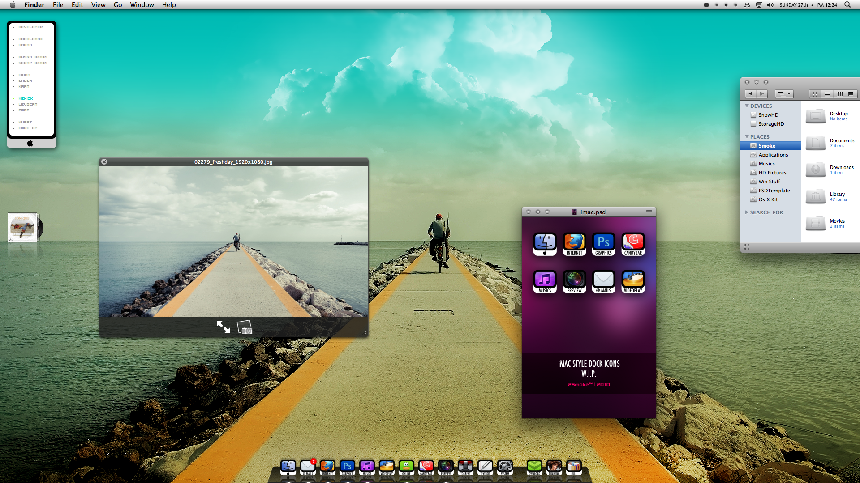Click the display icon in the menu bar
Screen dimensions: 860x483
coord(759,5)
